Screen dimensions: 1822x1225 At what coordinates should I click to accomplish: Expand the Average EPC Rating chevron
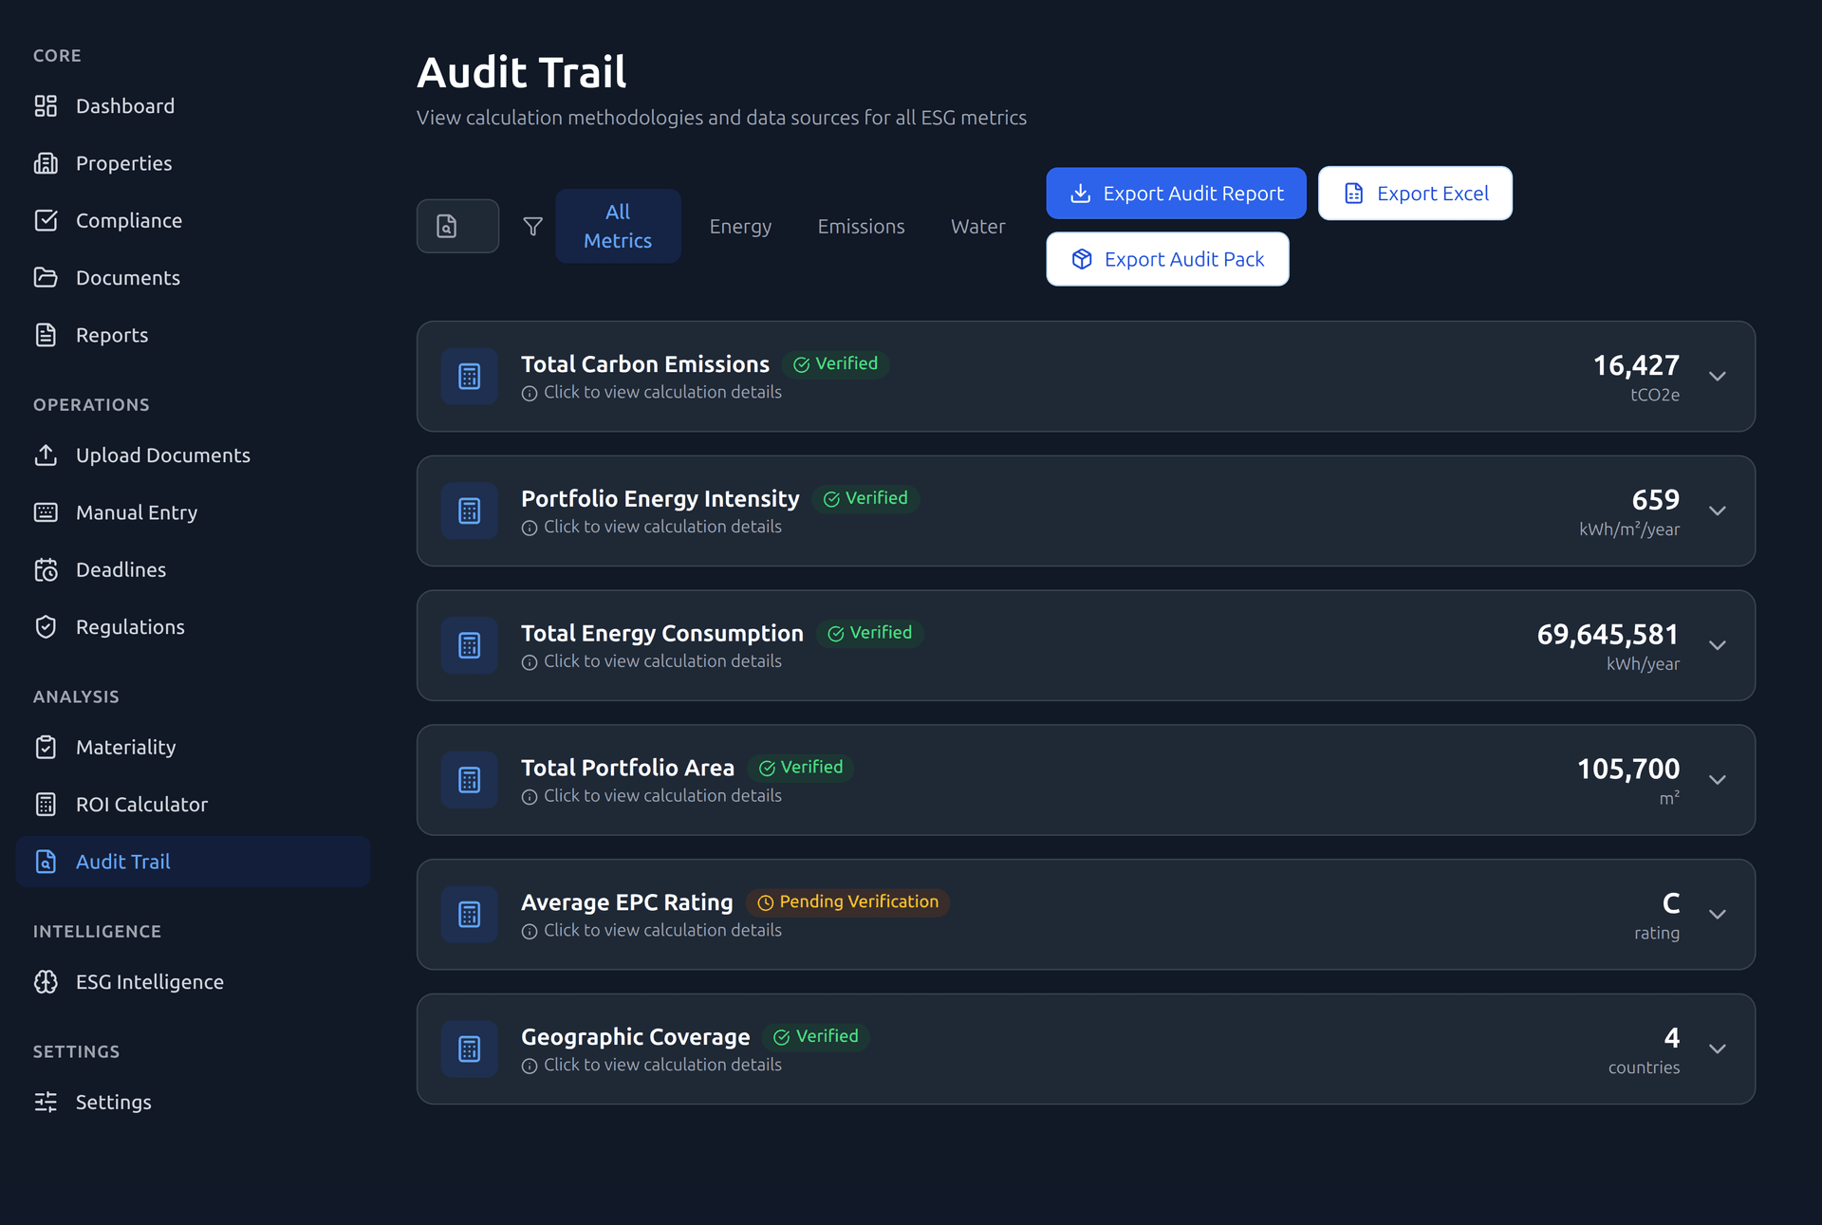coord(1717,915)
